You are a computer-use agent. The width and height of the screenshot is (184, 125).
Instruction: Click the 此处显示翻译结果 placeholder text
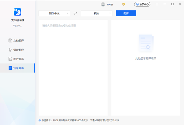[146, 58]
